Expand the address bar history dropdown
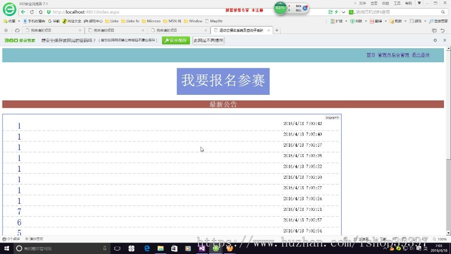 click(x=343, y=12)
